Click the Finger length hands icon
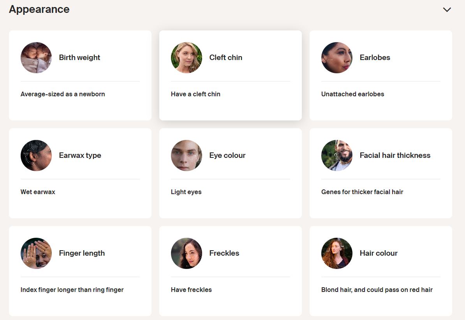The image size is (465, 320). (x=36, y=253)
